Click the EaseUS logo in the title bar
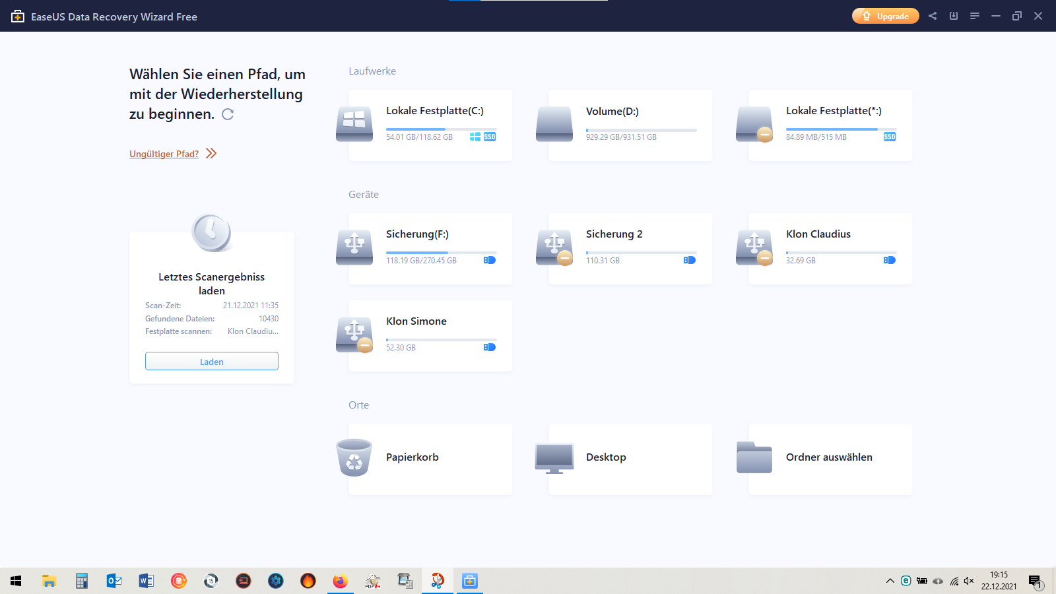Viewport: 1056px width, 594px height. [18, 16]
